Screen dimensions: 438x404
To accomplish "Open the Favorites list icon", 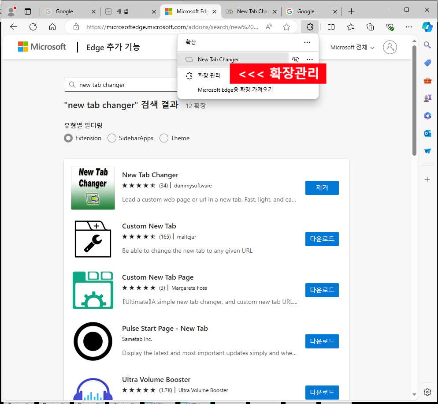I will tap(351, 27).
